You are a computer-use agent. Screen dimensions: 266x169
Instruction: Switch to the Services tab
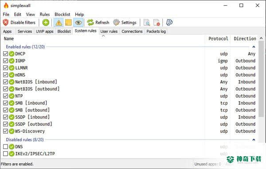point(25,31)
